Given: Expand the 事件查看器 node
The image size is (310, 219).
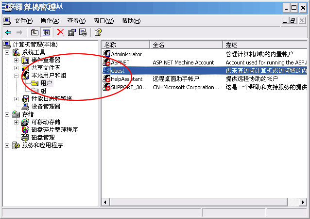Looking at the screenshot, I should click(x=16, y=60).
